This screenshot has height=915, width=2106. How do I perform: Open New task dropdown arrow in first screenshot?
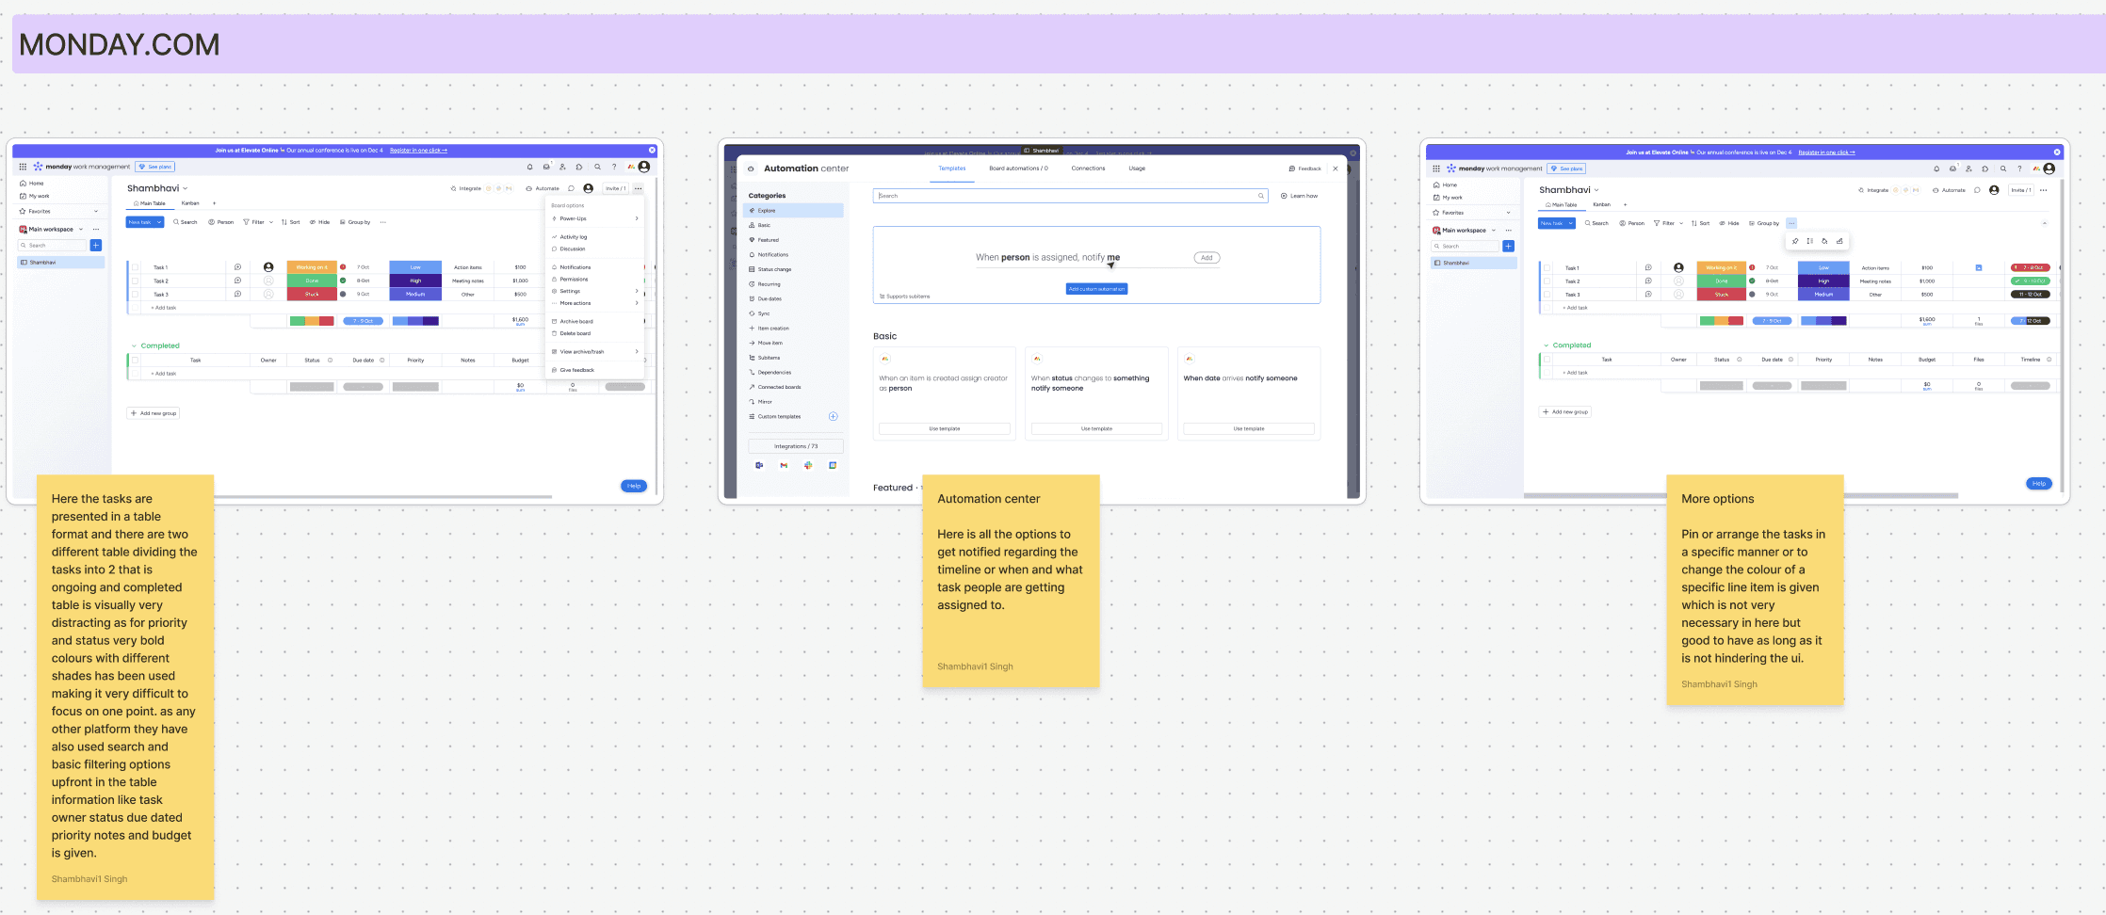tap(159, 222)
